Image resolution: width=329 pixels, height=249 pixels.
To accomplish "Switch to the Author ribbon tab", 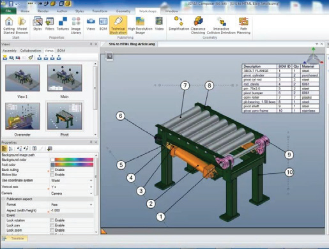I will click(x=62, y=11).
